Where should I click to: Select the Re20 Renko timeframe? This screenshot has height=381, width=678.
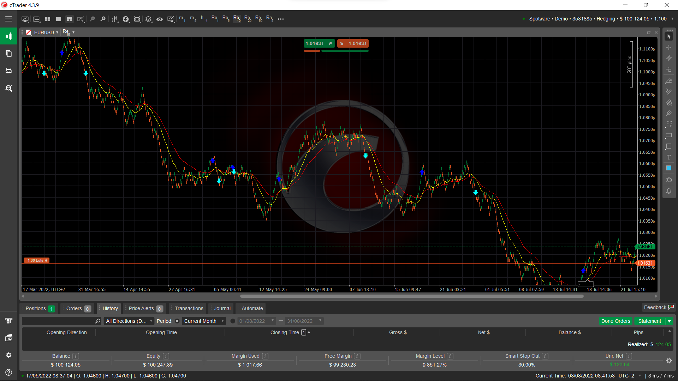pos(248,19)
